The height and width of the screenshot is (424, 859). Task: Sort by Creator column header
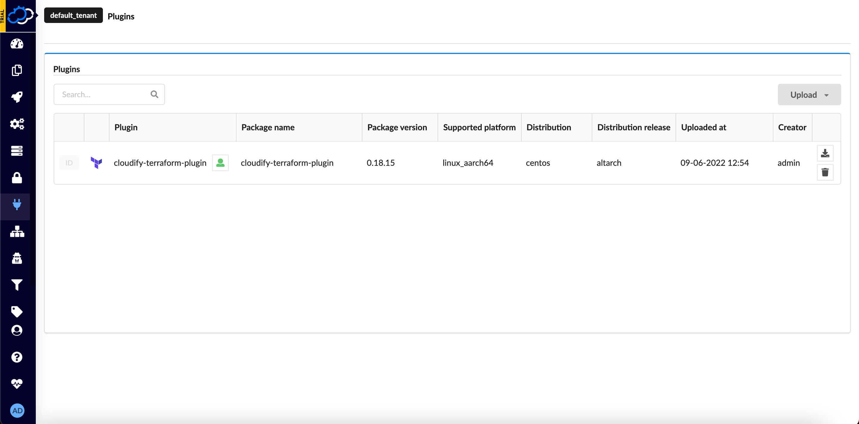792,127
